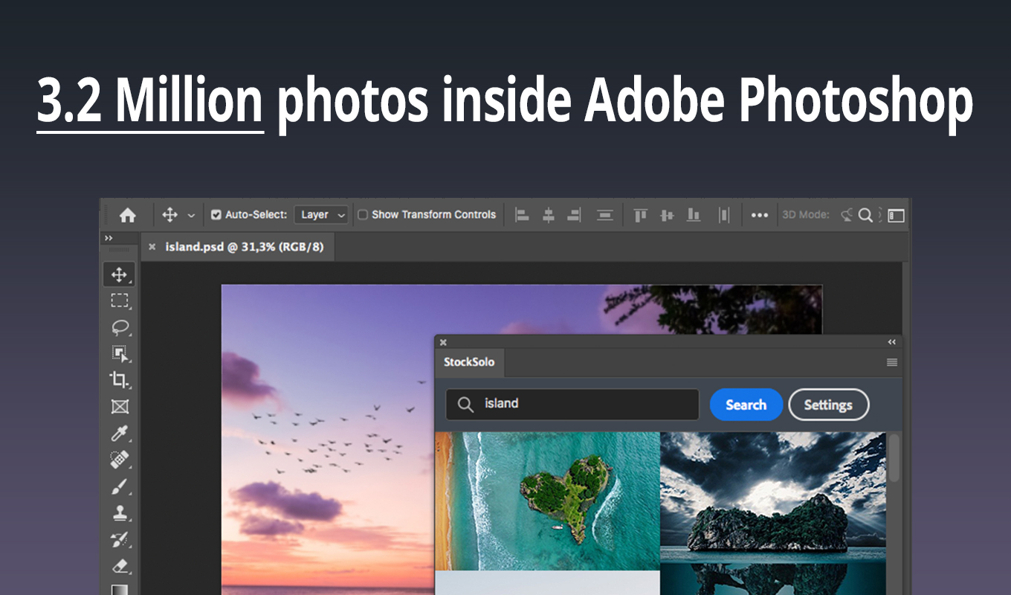Distribute layers vertically

[605, 215]
